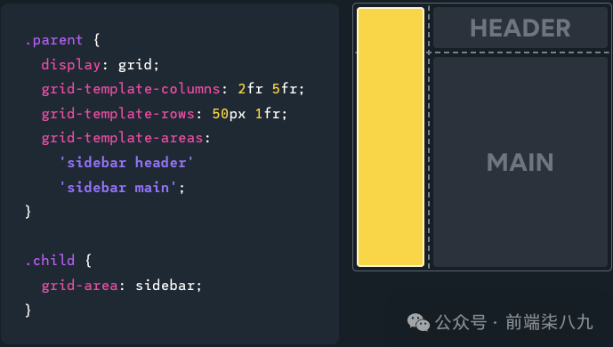Click the 'sidebar main' string
Image resolution: width=613 pixels, height=347 pixels.
(x=118, y=188)
